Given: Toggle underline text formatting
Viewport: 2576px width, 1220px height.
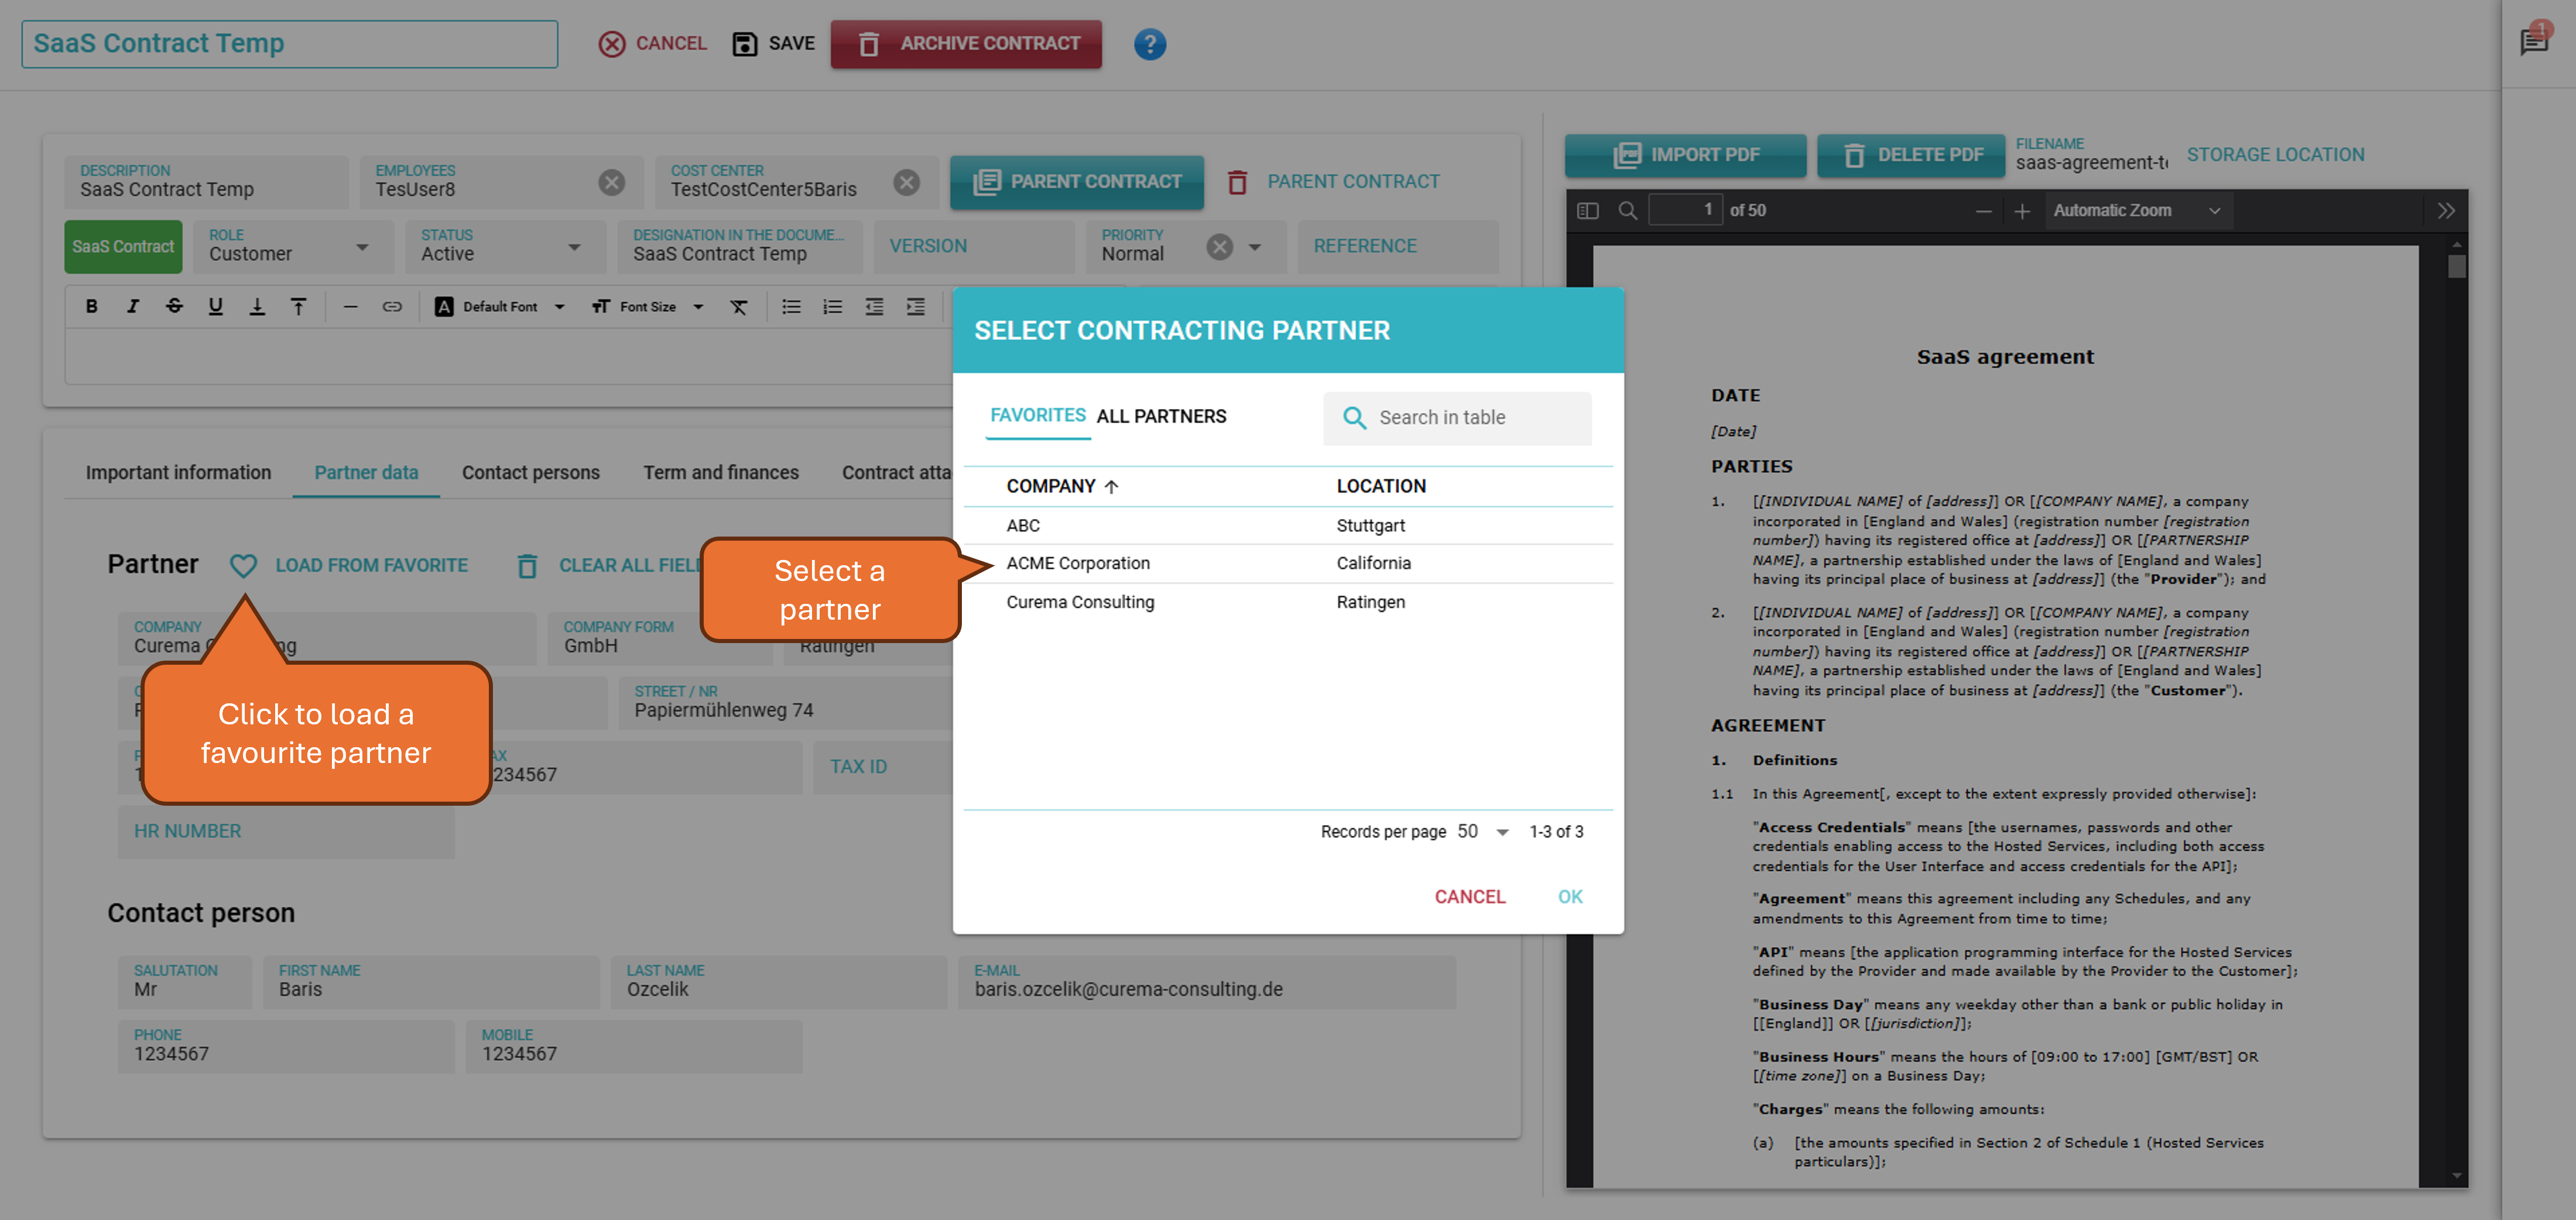Looking at the screenshot, I should tap(215, 307).
